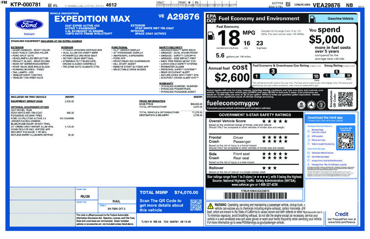Click the Access Ford Credit & Ford Rewards icon
The width and height of the screenshot is (370, 239).
click(309, 160)
